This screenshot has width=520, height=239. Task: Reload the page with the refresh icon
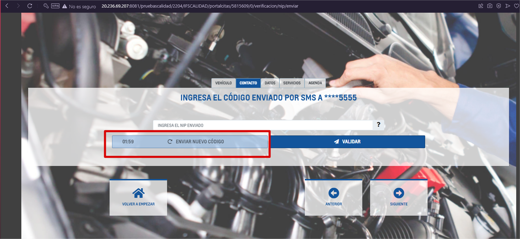click(x=30, y=6)
